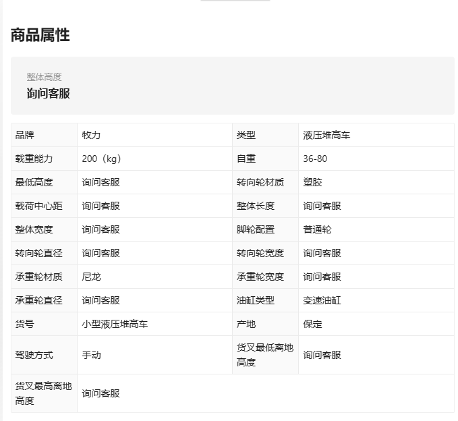Click the 商品属性 heading
This screenshot has height=421, width=458.
point(40,35)
